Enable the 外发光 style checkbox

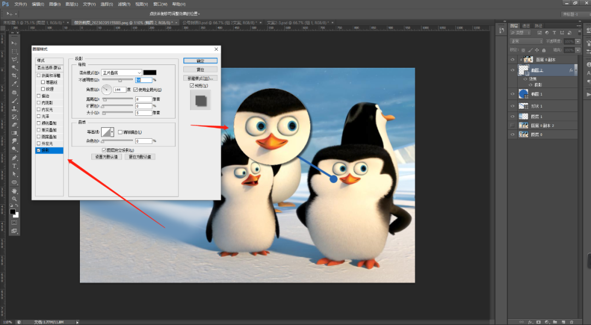[x=38, y=143]
